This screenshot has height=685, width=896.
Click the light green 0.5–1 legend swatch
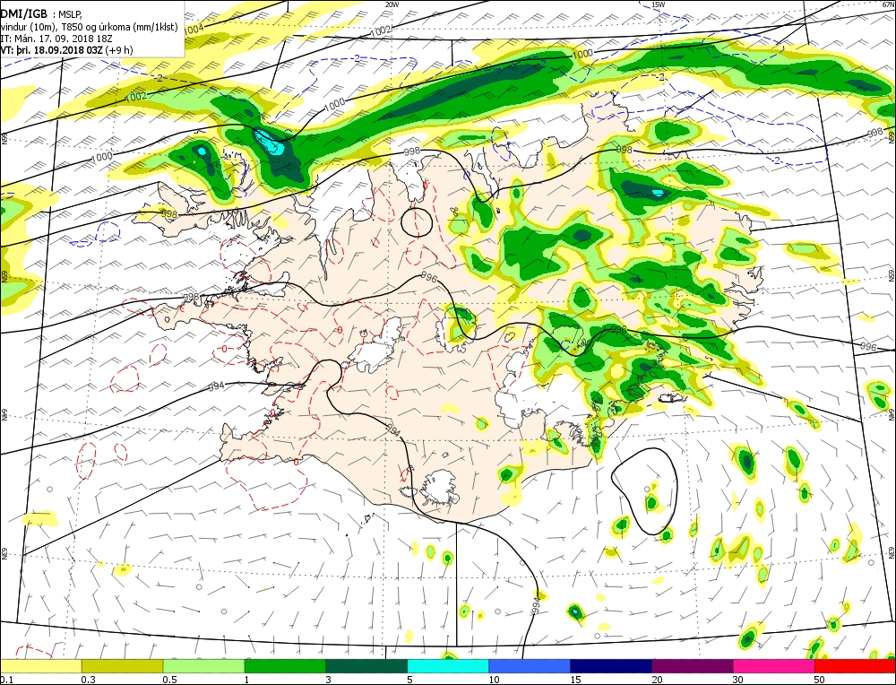coord(204,666)
